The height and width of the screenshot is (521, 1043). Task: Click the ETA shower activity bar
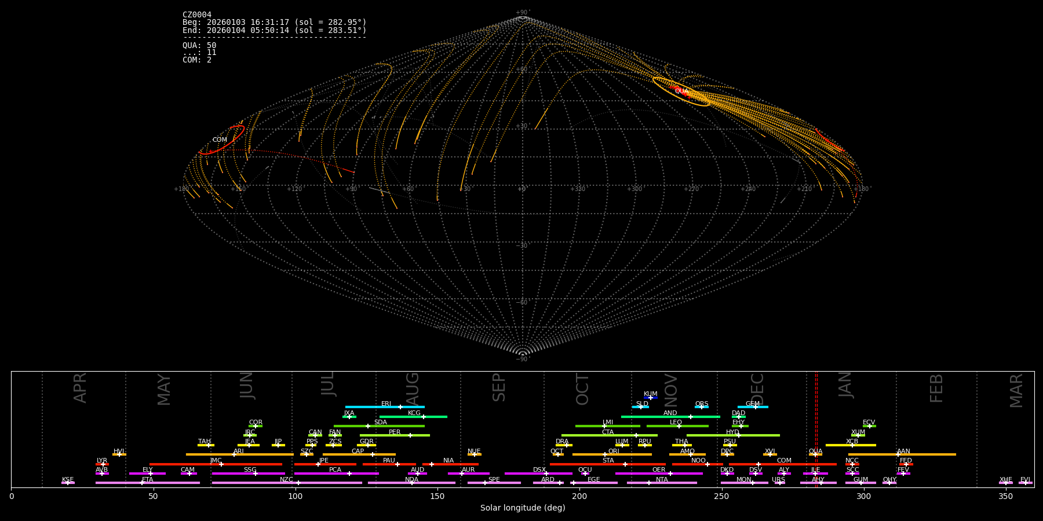click(147, 483)
